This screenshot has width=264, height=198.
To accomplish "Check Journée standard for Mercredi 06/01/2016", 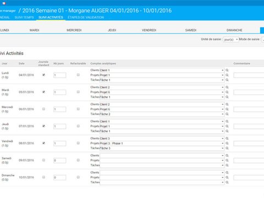I will [x=43, y=109].
